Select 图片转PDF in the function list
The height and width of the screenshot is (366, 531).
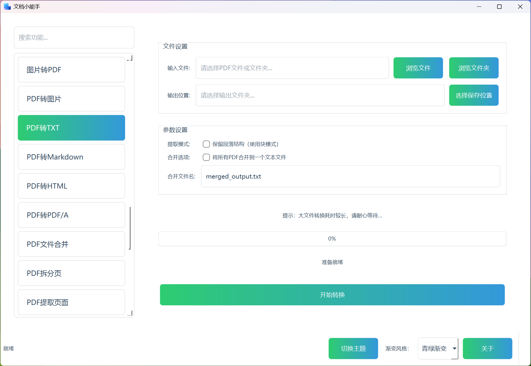71,70
